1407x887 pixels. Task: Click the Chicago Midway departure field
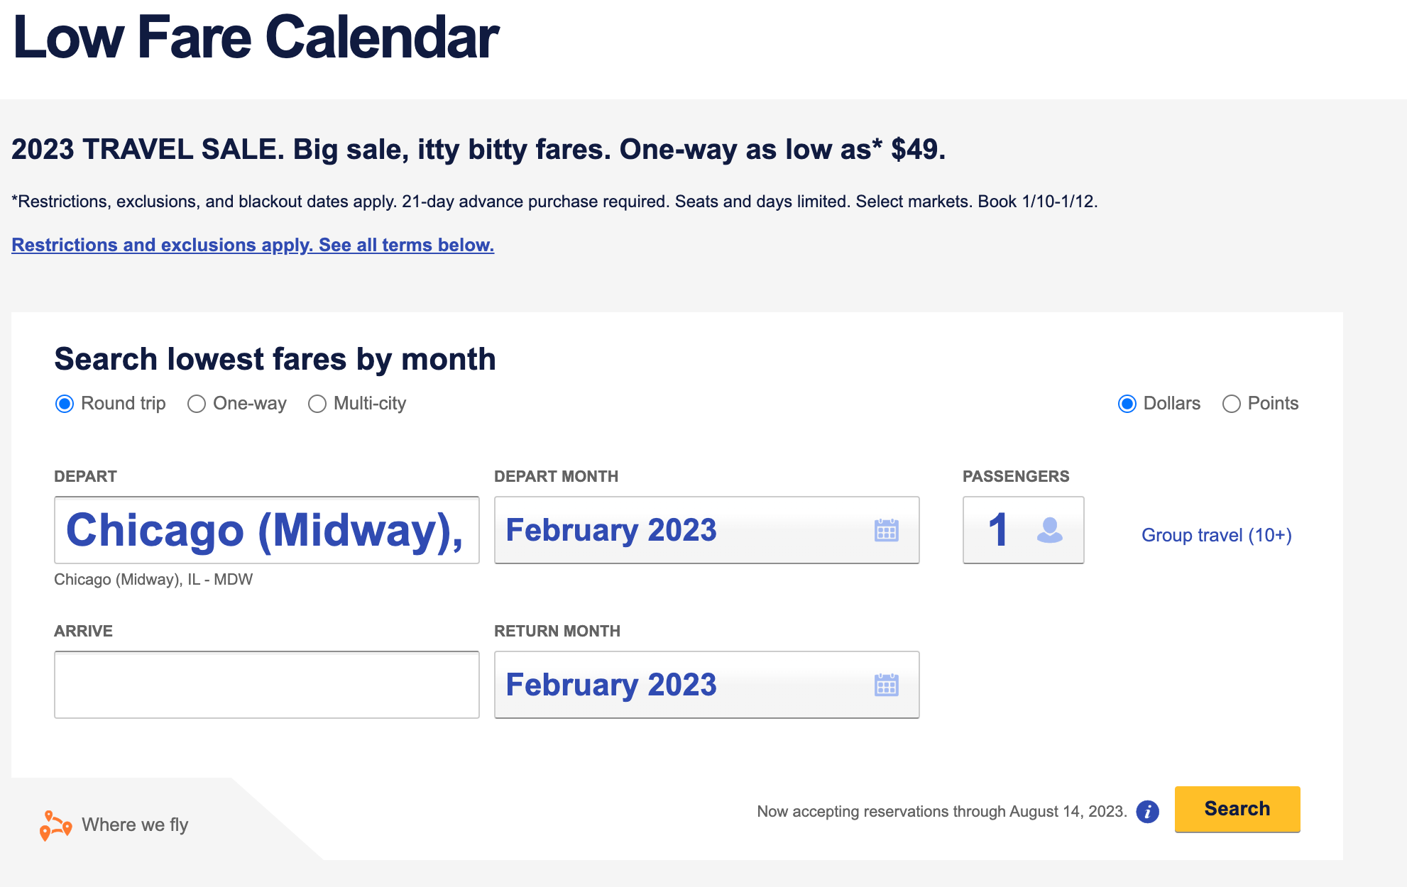(x=267, y=529)
